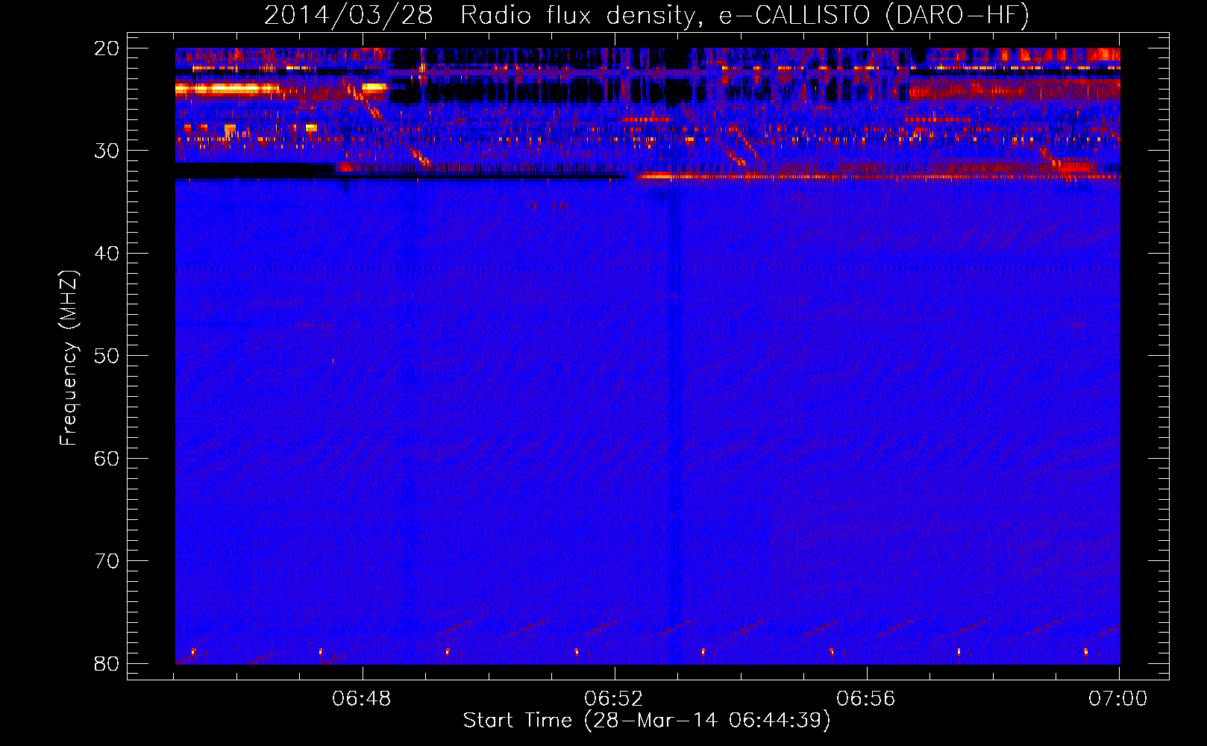The image size is (1207, 746).
Task: Click the 'Start Time (28-Mar-14 06:44:39)' label
Action: [x=647, y=721]
